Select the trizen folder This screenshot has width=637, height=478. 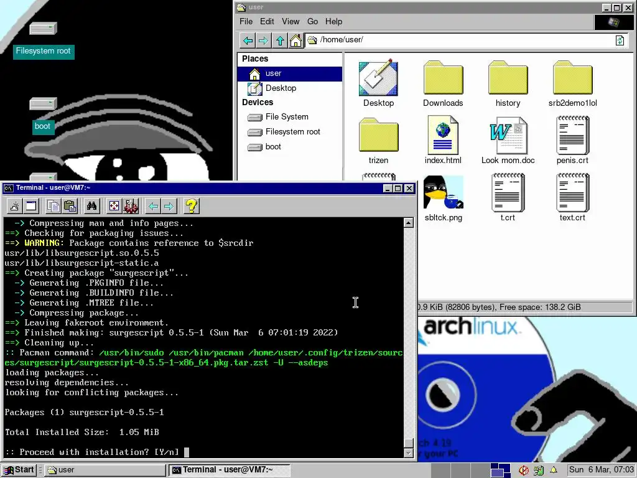coord(378,141)
